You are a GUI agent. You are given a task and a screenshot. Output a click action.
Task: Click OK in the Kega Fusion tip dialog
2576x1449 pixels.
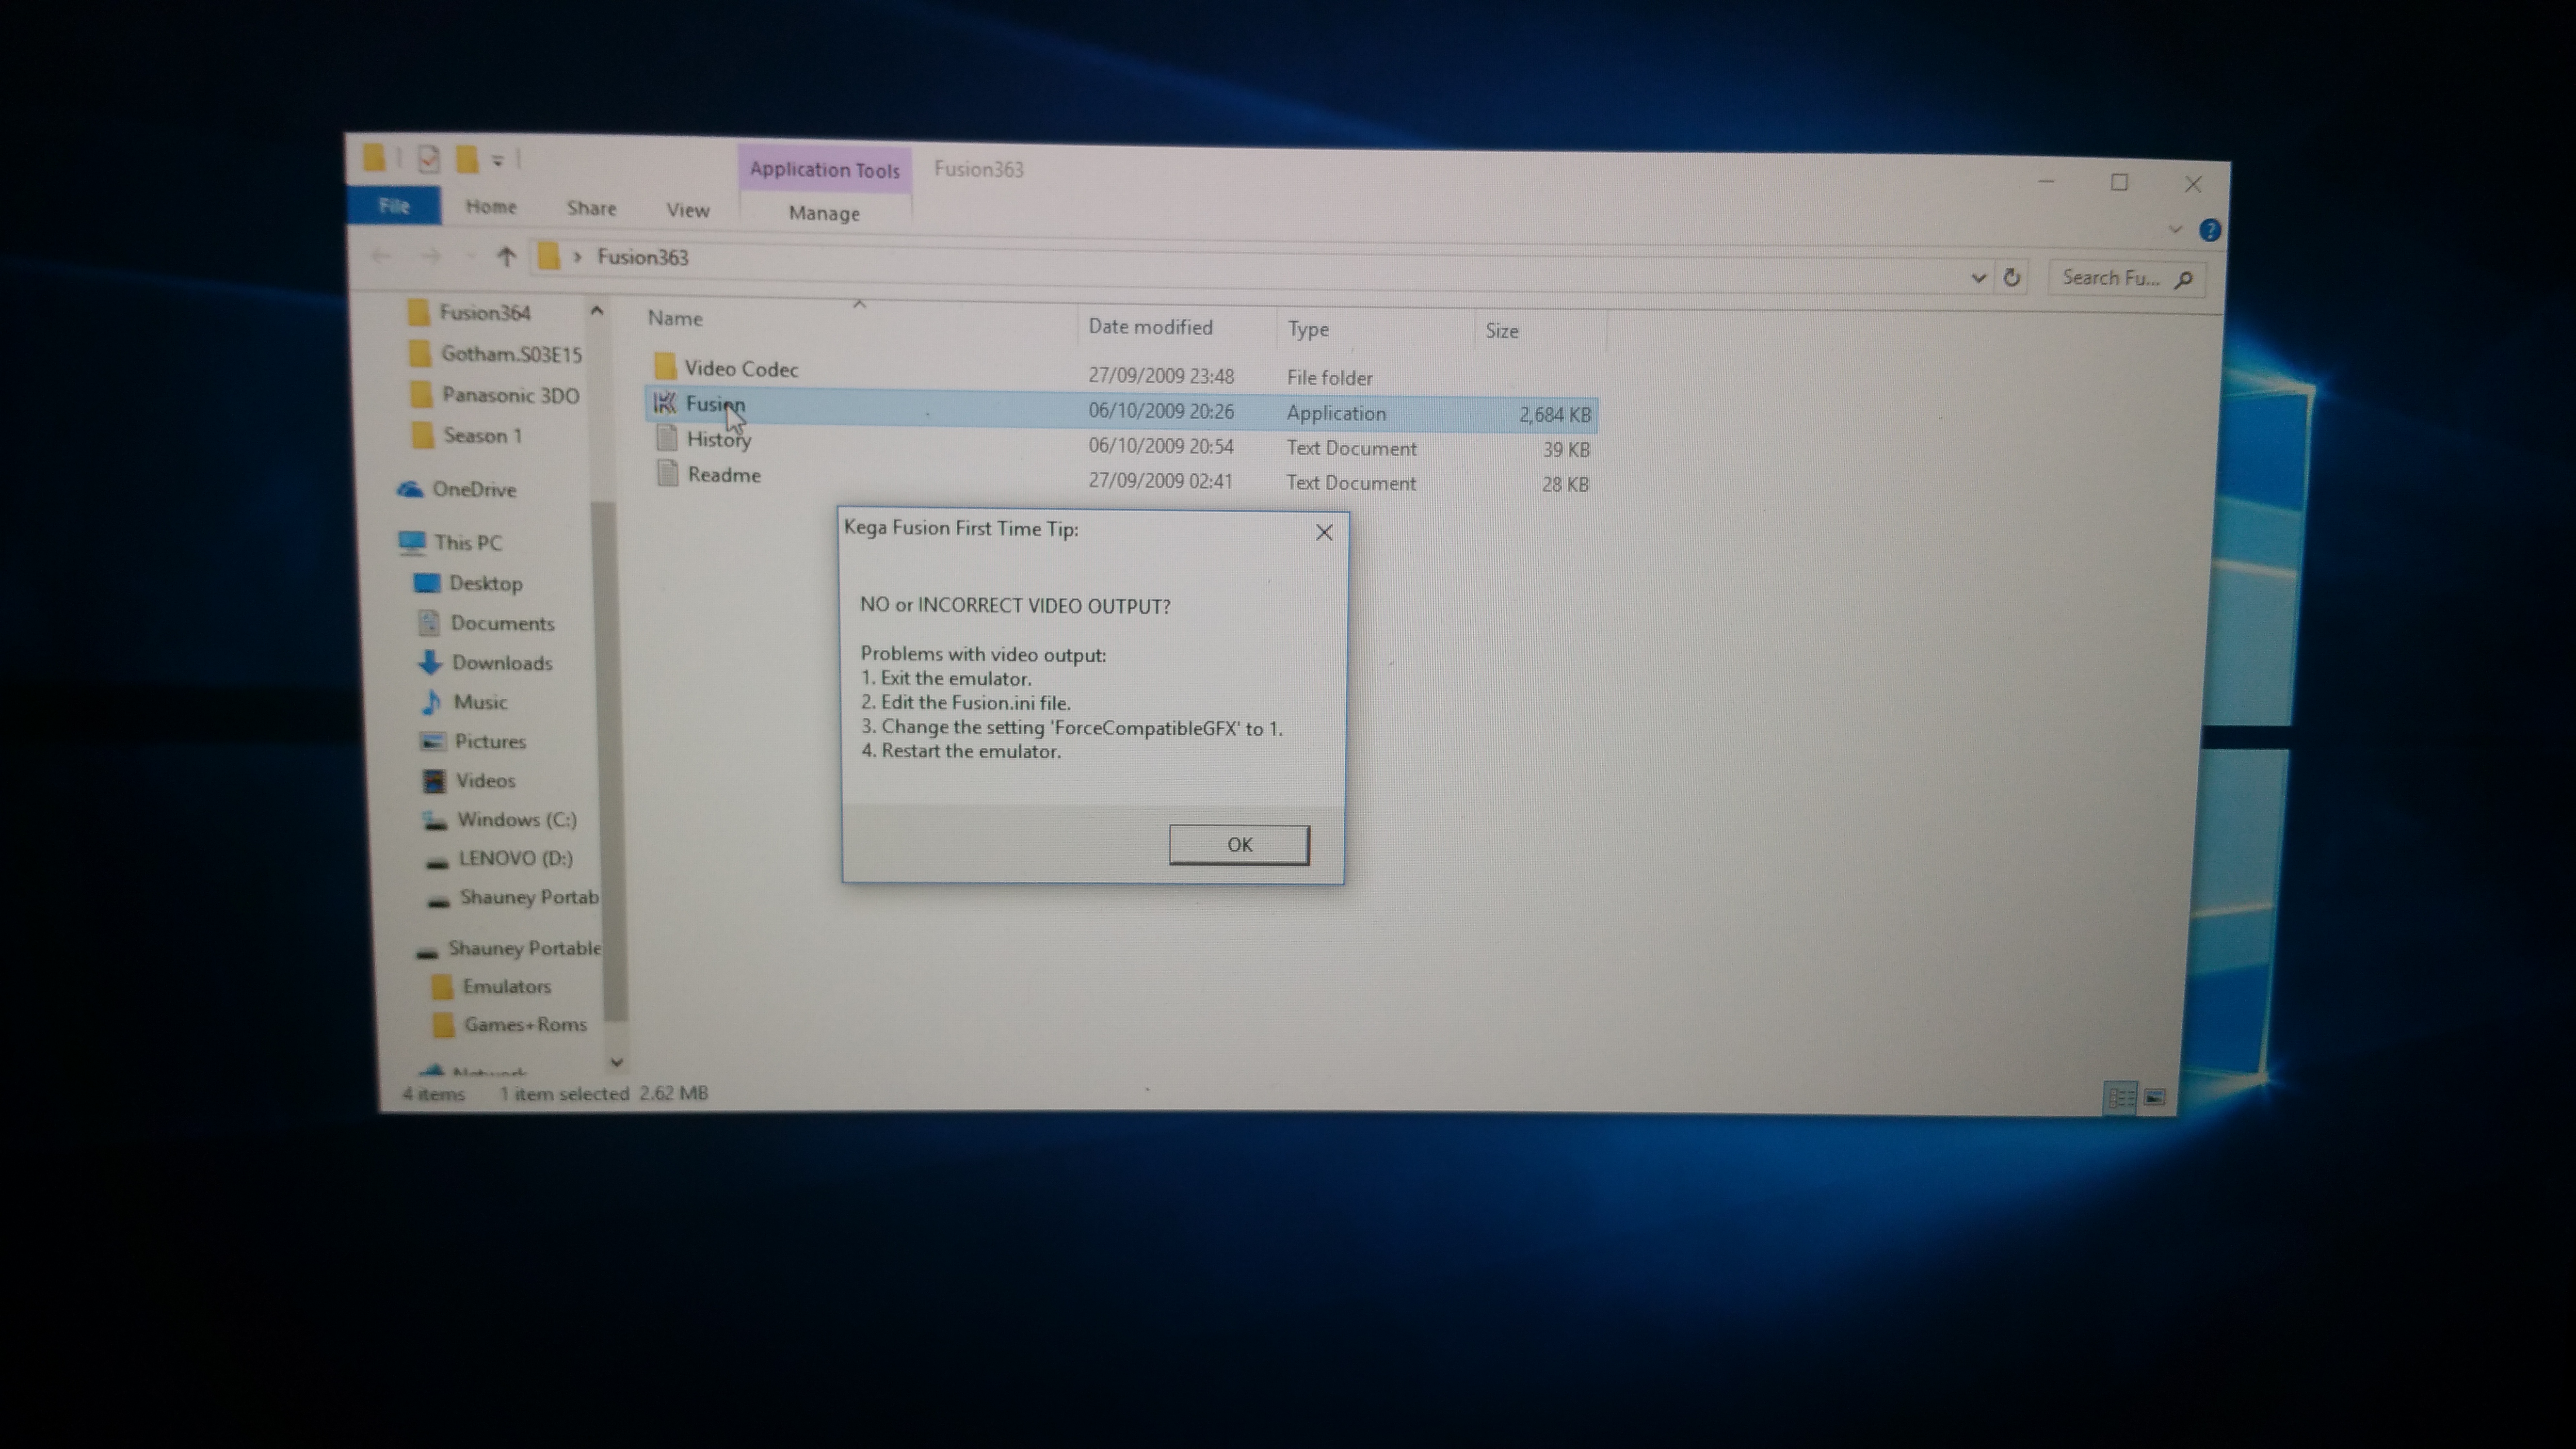tap(1239, 844)
